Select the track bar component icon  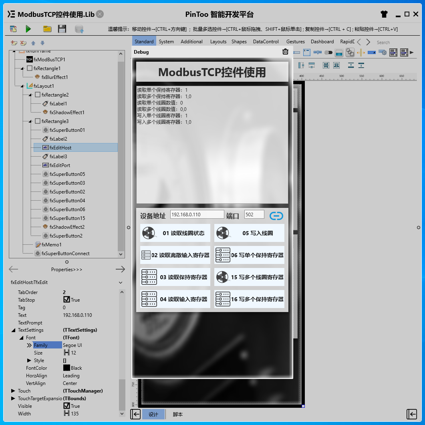click(x=317, y=52)
